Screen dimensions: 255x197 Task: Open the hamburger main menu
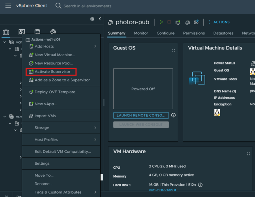[8, 6]
